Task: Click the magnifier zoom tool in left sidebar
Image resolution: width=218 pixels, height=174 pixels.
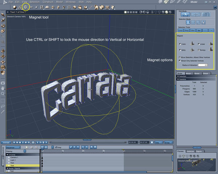Action: (3, 94)
